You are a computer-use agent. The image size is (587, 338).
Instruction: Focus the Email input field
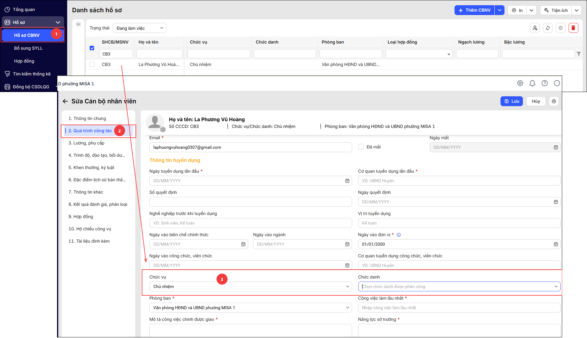251,147
